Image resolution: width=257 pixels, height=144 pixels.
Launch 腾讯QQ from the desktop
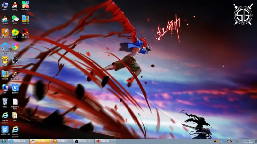(x=15, y=6)
